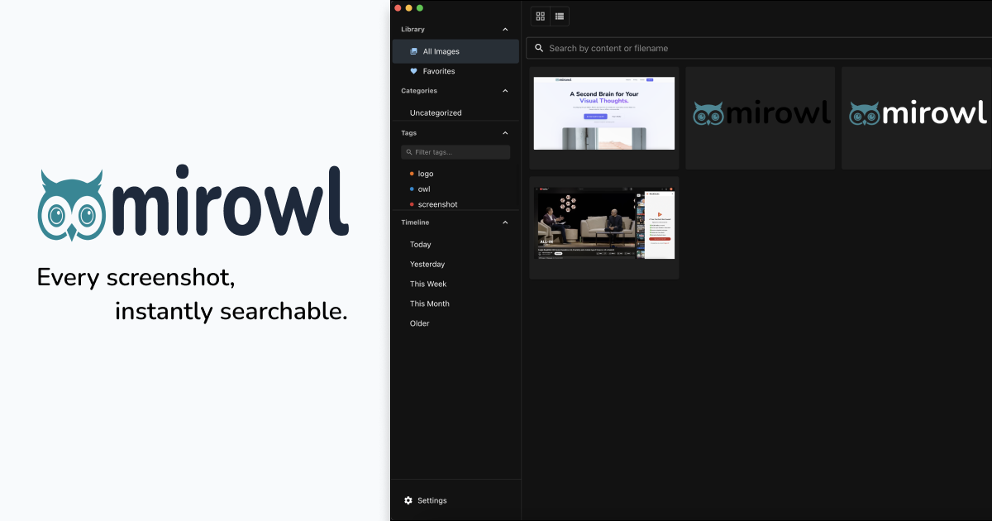Maximize the mirowl app window
This screenshot has height=521, width=992.
420,7
